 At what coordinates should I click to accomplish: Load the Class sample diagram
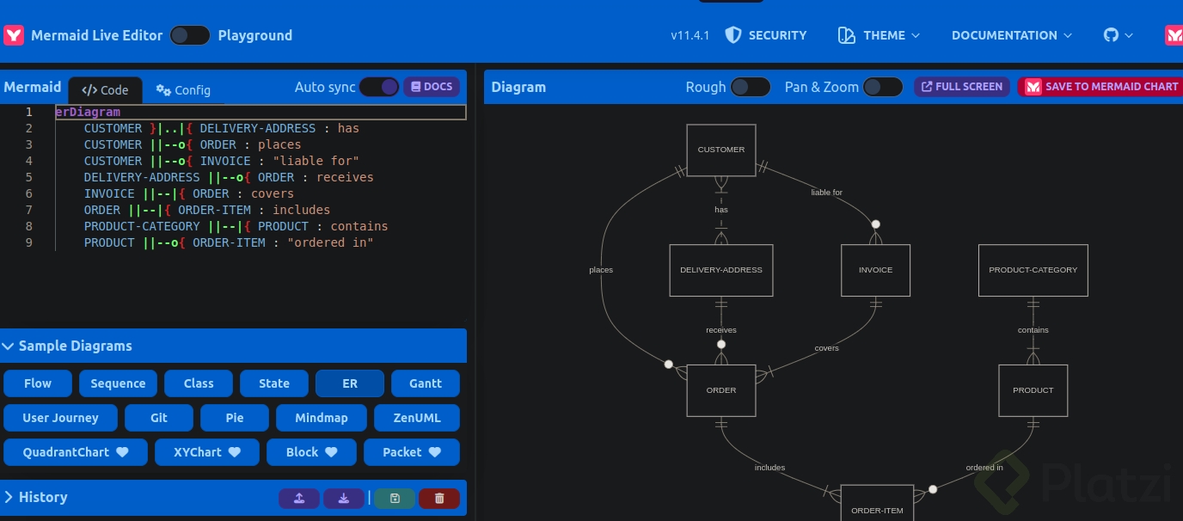click(x=199, y=383)
